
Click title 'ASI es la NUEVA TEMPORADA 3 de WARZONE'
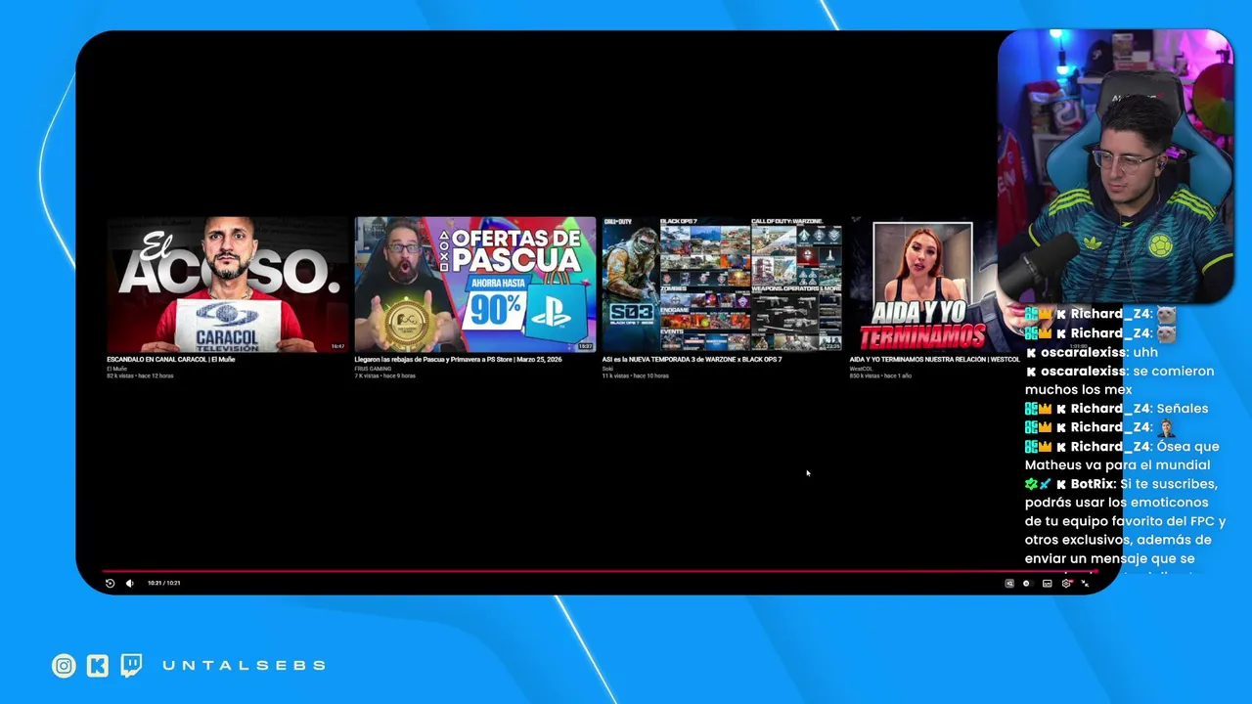[x=692, y=360]
